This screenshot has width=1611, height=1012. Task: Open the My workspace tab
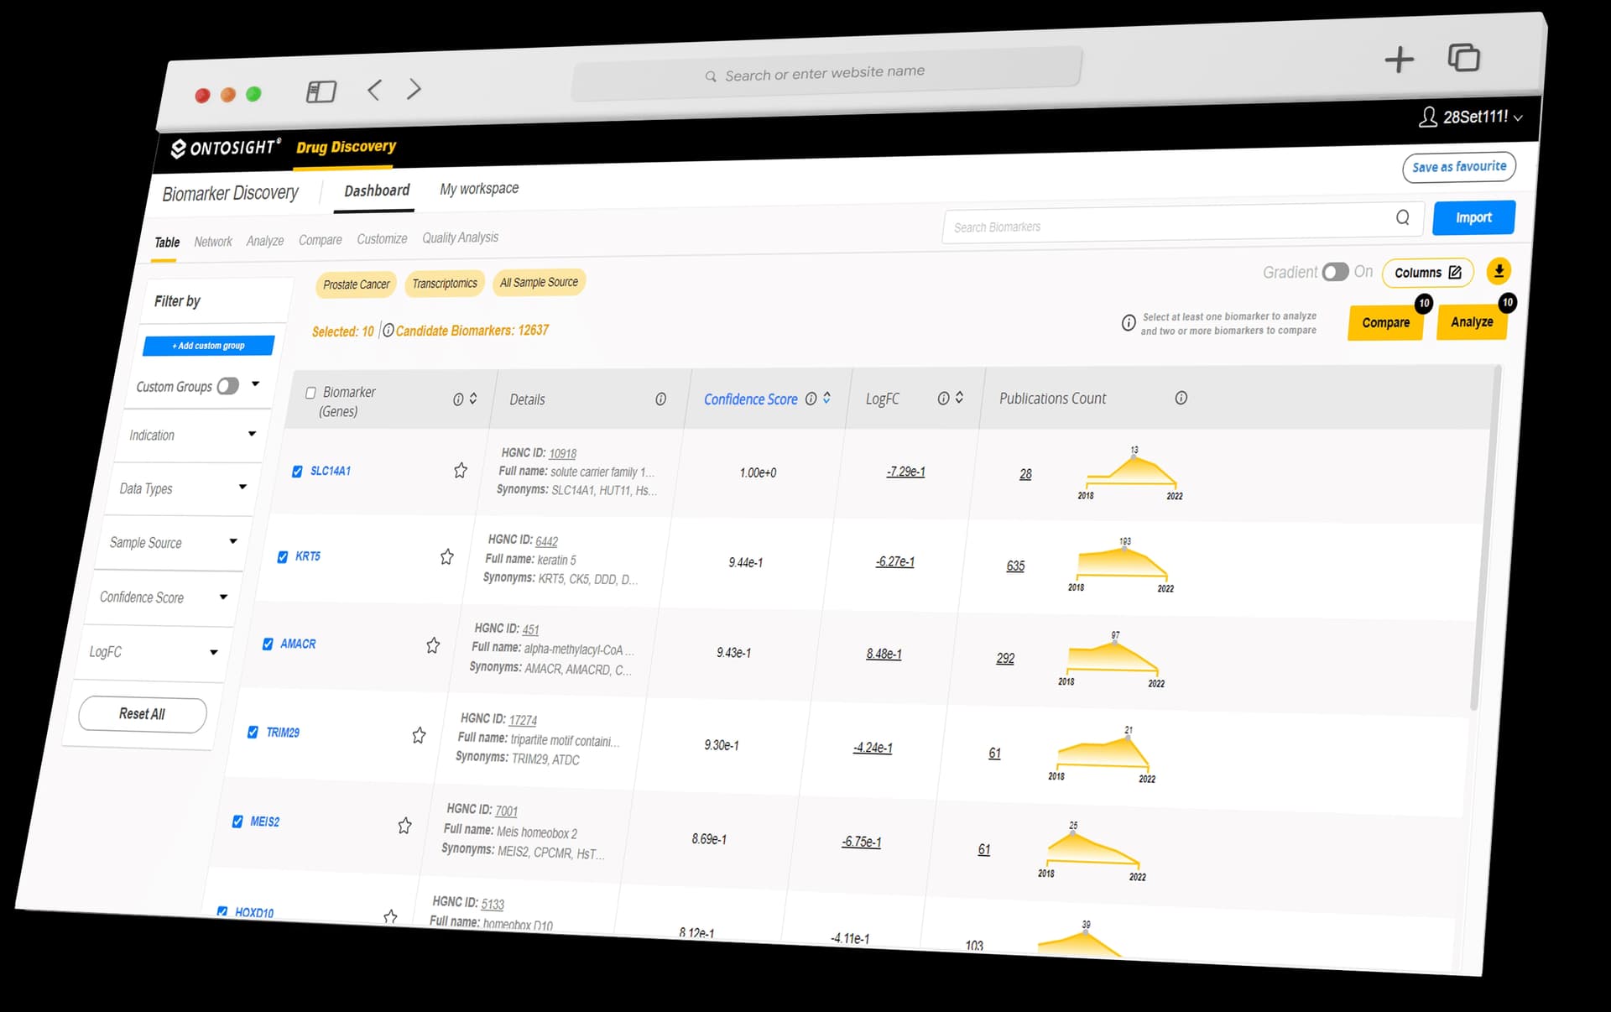pyautogui.click(x=479, y=189)
